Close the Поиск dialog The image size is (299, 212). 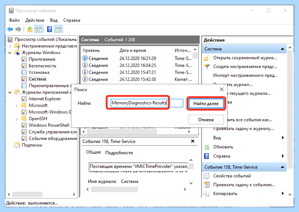click(221, 89)
